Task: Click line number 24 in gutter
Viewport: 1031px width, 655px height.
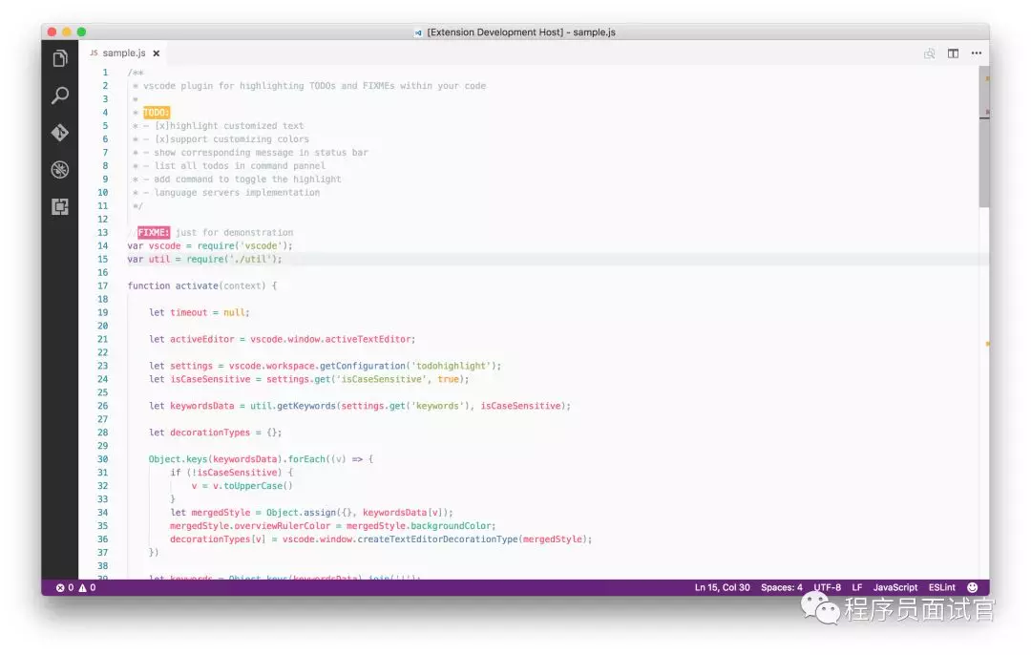Action: (x=102, y=379)
